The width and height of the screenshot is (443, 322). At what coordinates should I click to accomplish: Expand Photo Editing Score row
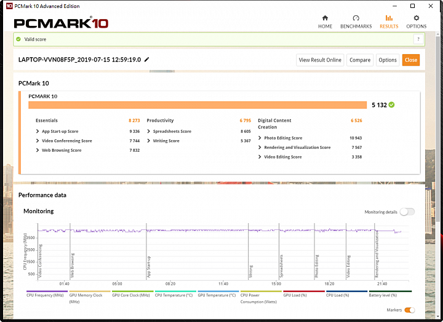click(x=260, y=138)
